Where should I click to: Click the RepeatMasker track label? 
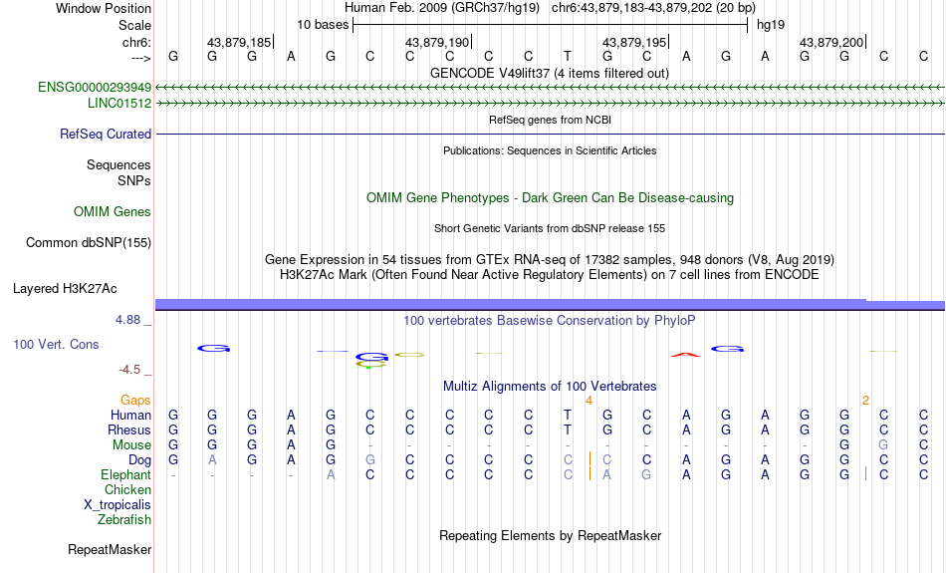(110, 549)
